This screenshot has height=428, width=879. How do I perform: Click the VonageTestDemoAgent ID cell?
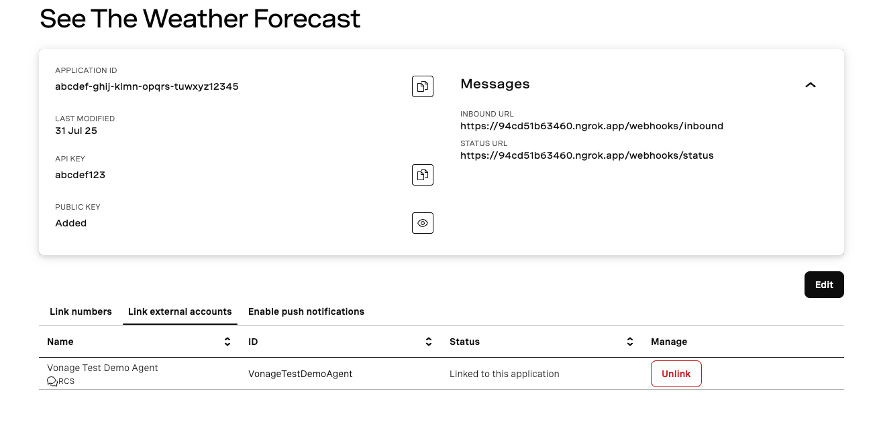pos(300,374)
